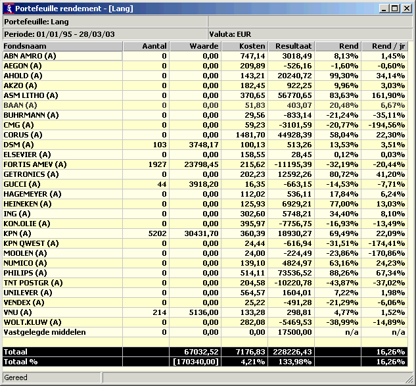Screen dimensions: 416x386
Task: Select the CORUS (A) fund name
Action: click(23, 135)
